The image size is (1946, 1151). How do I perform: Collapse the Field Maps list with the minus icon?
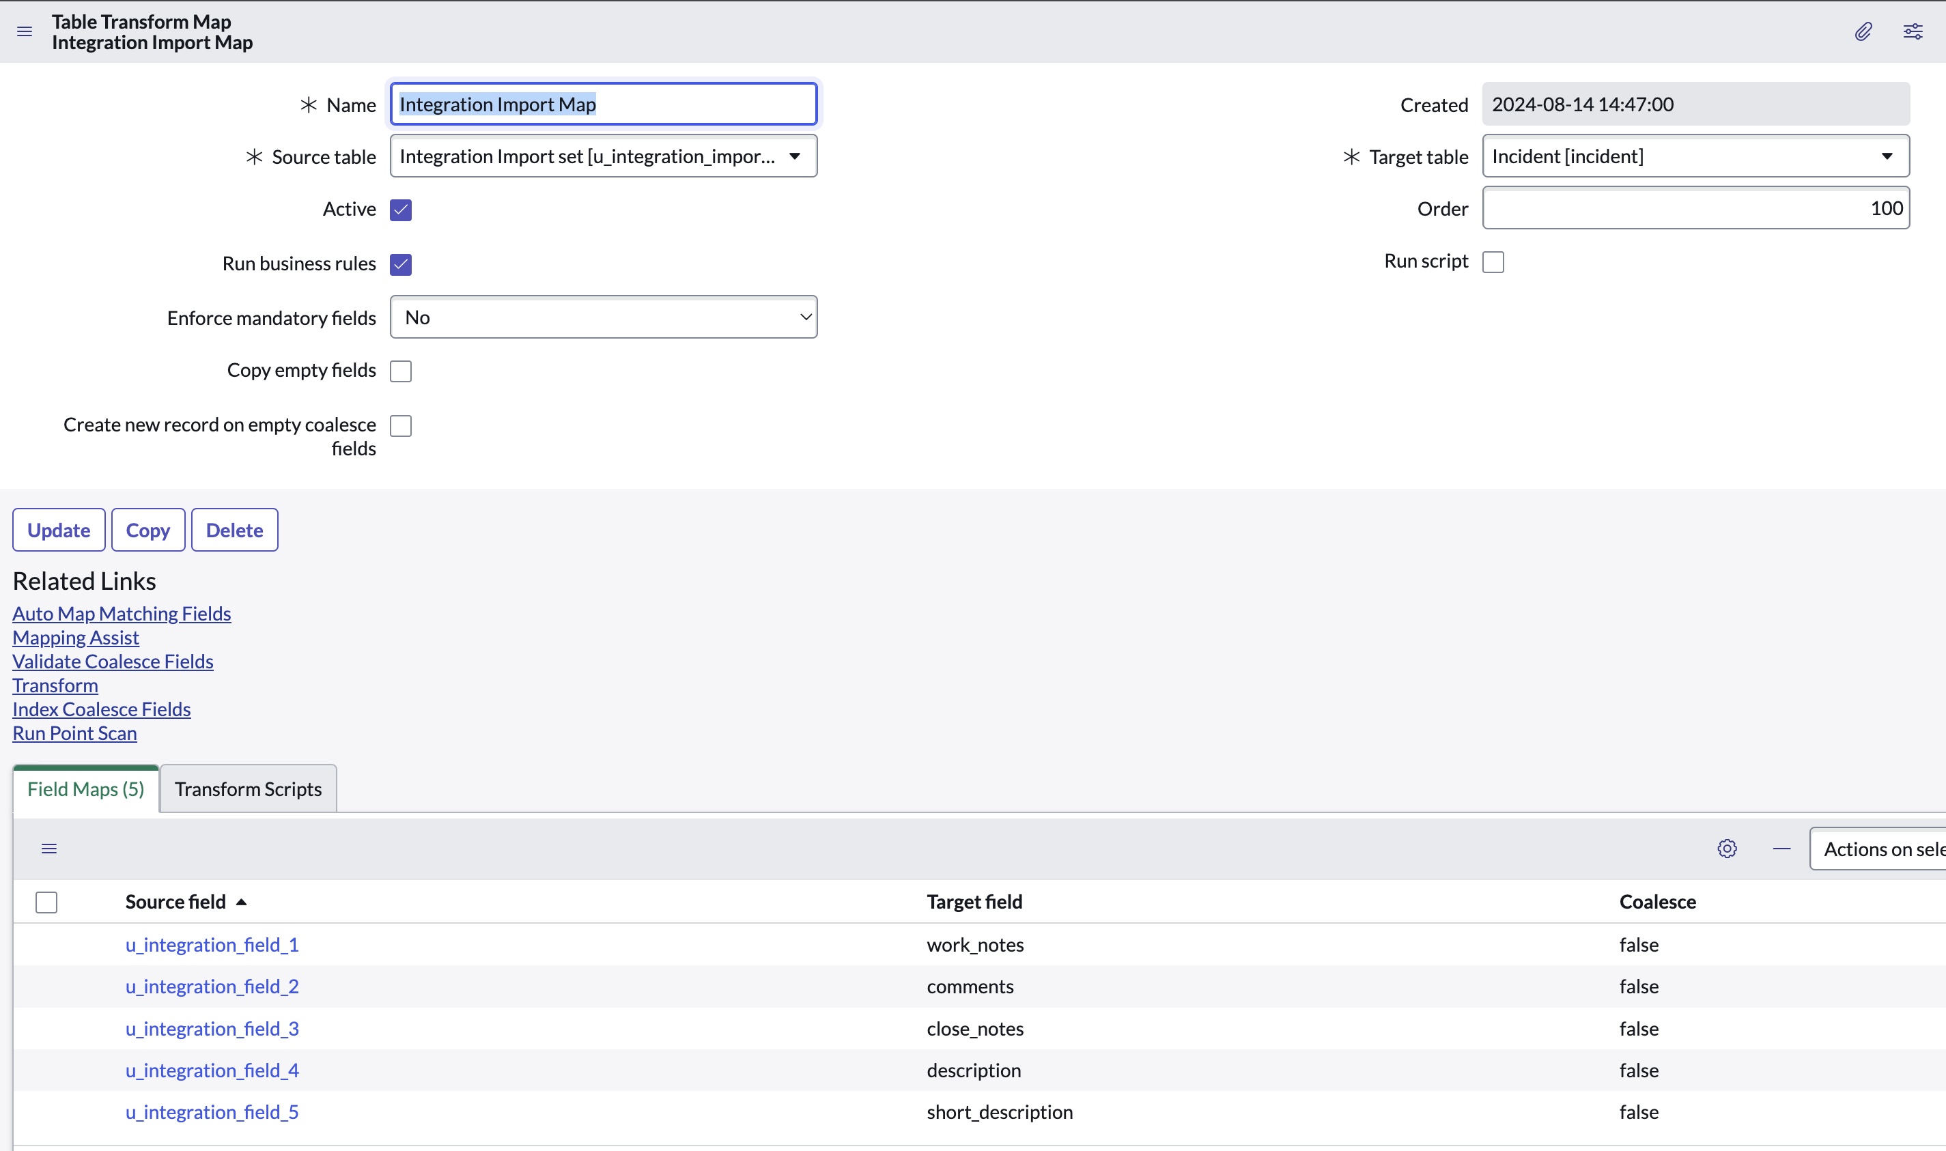coord(1781,849)
